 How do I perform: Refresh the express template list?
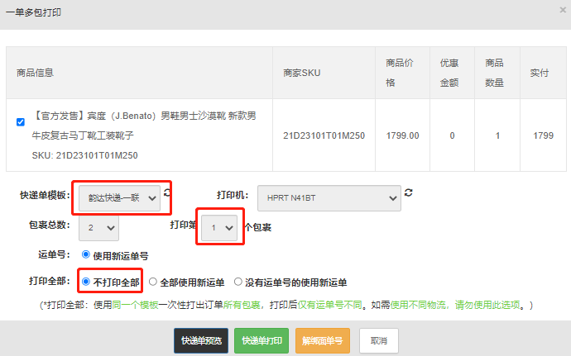pyautogui.click(x=168, y=192)
